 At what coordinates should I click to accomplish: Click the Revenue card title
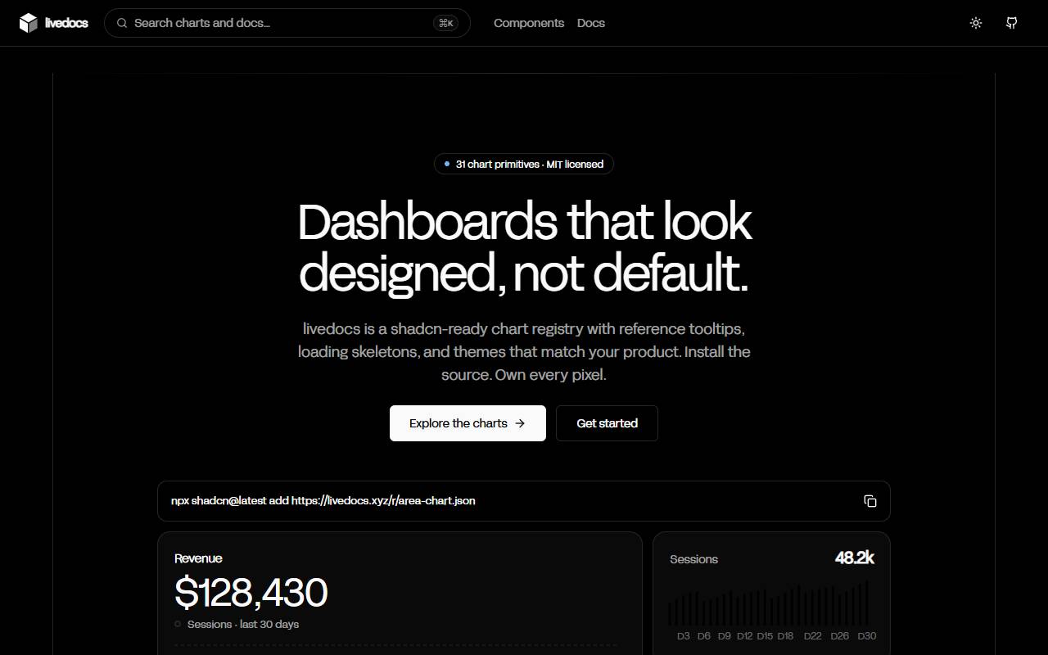tap(198, 558)
